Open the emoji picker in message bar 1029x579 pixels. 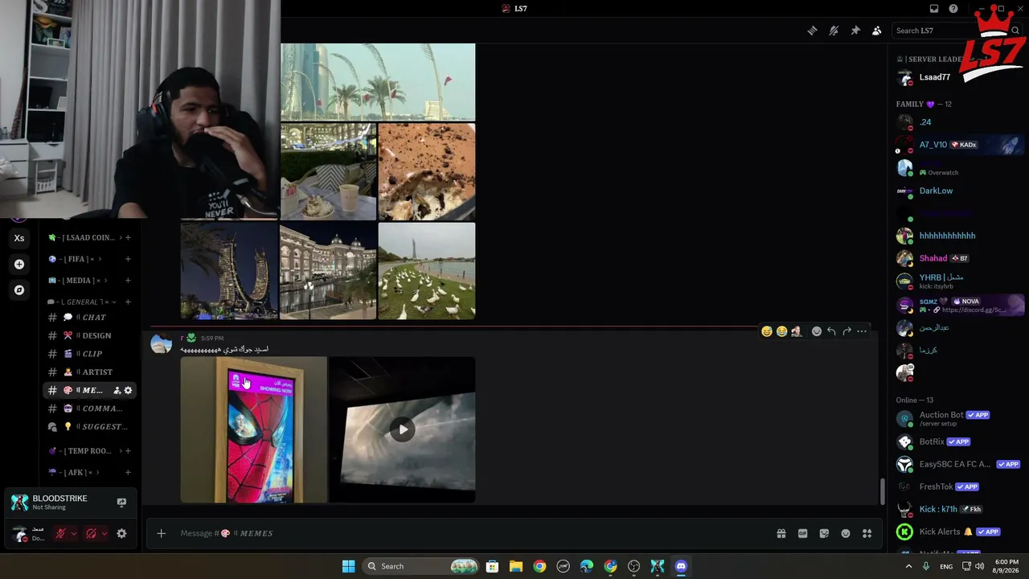click(x=846, y=533)
